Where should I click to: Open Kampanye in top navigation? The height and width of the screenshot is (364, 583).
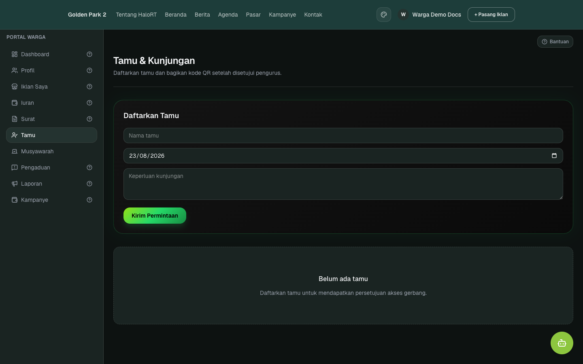(x=283, y=15)
